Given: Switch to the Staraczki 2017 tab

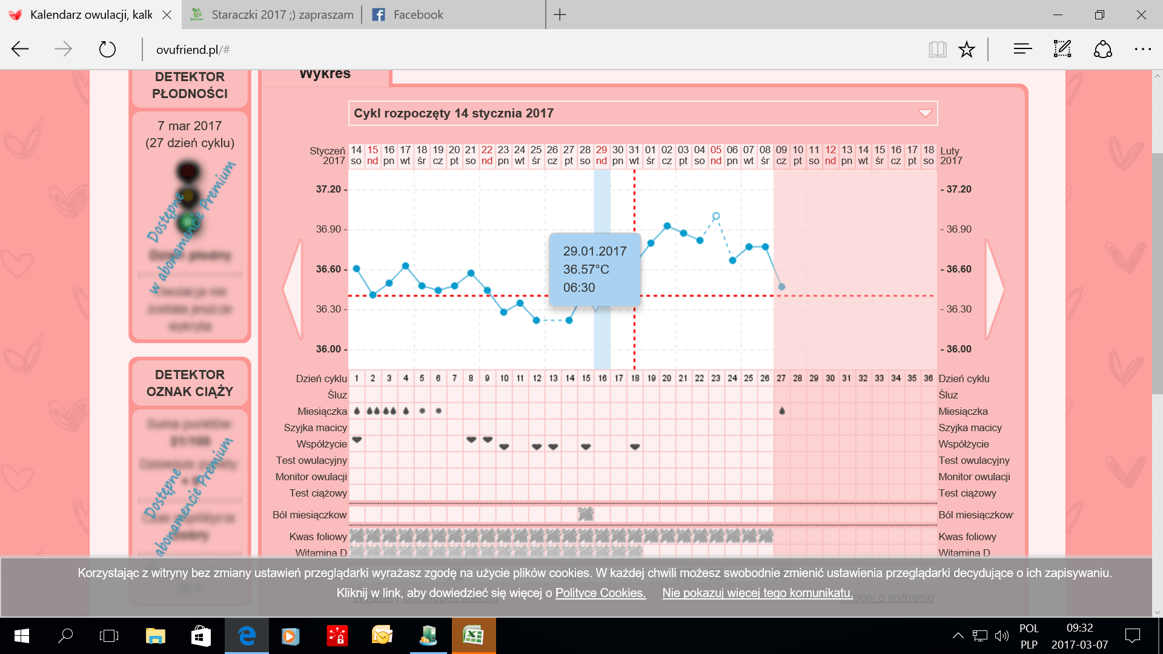Looking at the screenshot, I should click(272, 15).
